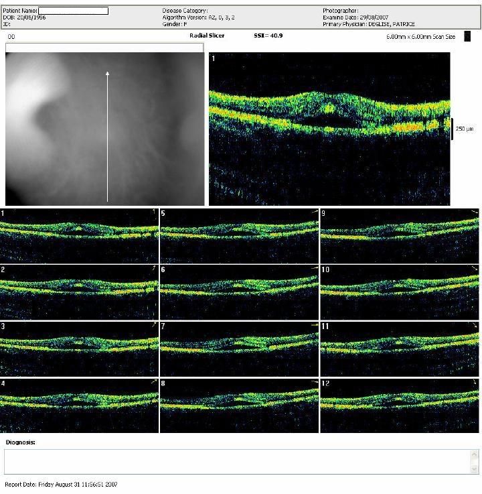Click the large OCT cross-section image
The height and width of the screenshot is (494, 482).
click(328, 129)
